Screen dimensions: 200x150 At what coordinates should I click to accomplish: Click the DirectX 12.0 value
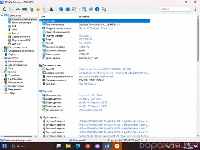pos(85,43)
